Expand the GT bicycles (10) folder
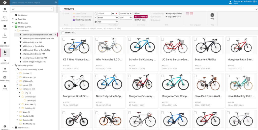 point(17,77)
